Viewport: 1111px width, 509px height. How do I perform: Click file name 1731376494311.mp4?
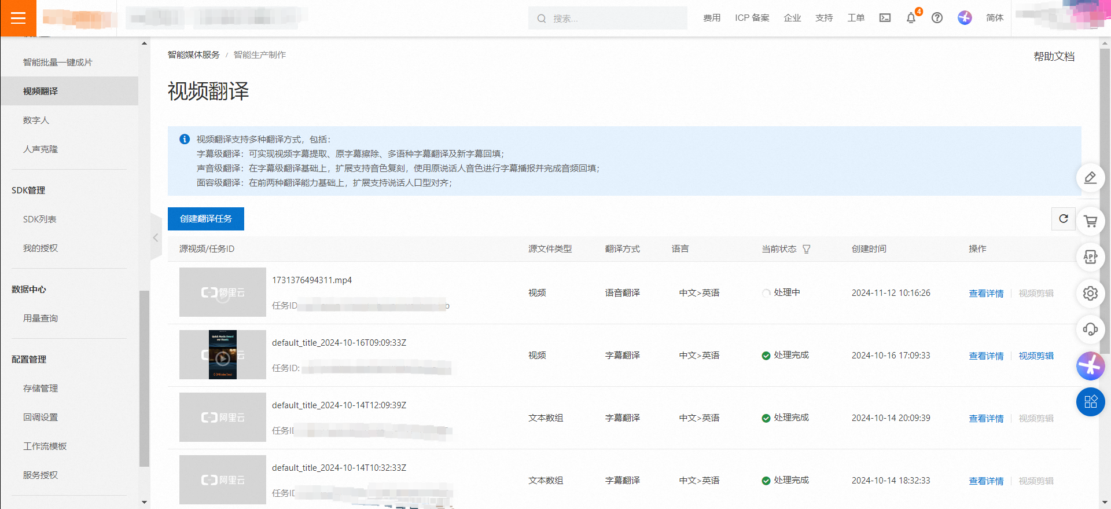(312, 280)
